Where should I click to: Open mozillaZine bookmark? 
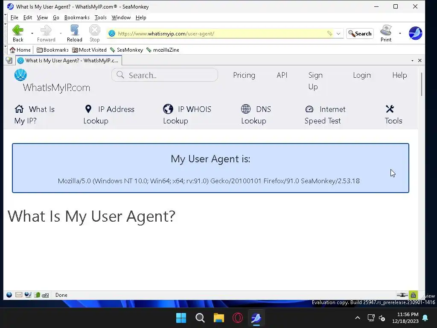coord(163,50)
